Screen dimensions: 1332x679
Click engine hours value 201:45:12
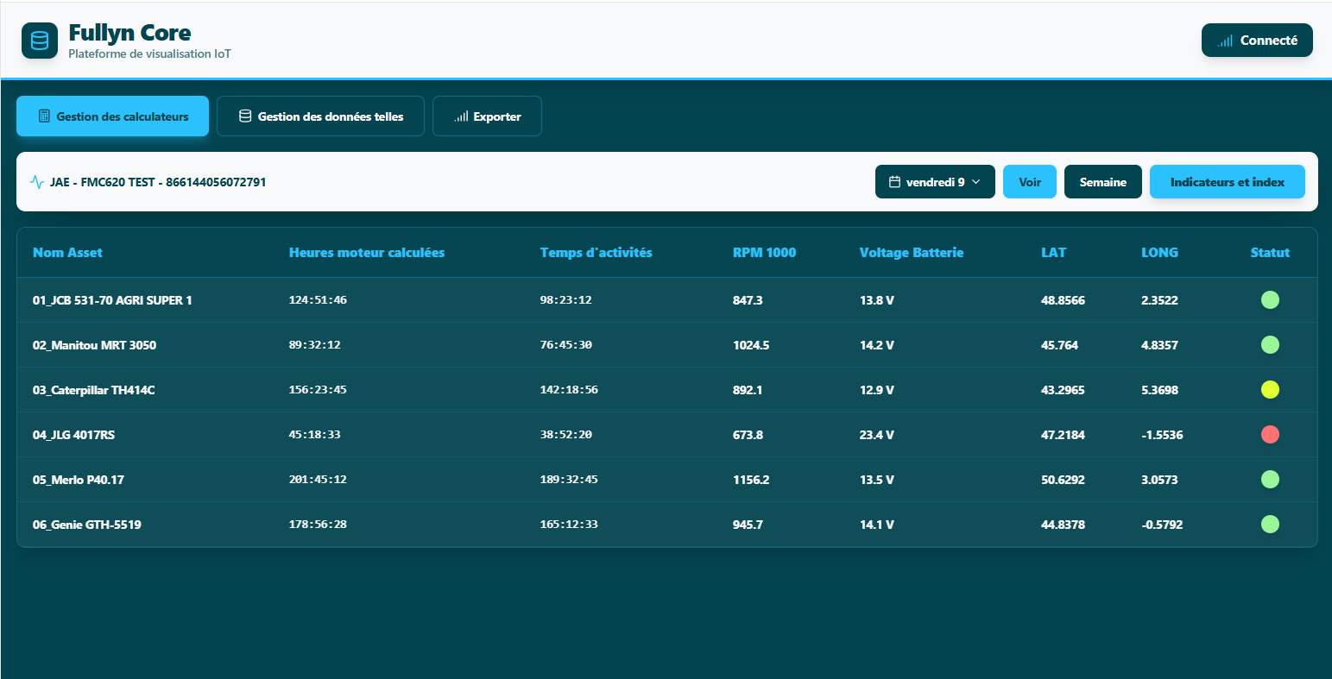318,480
